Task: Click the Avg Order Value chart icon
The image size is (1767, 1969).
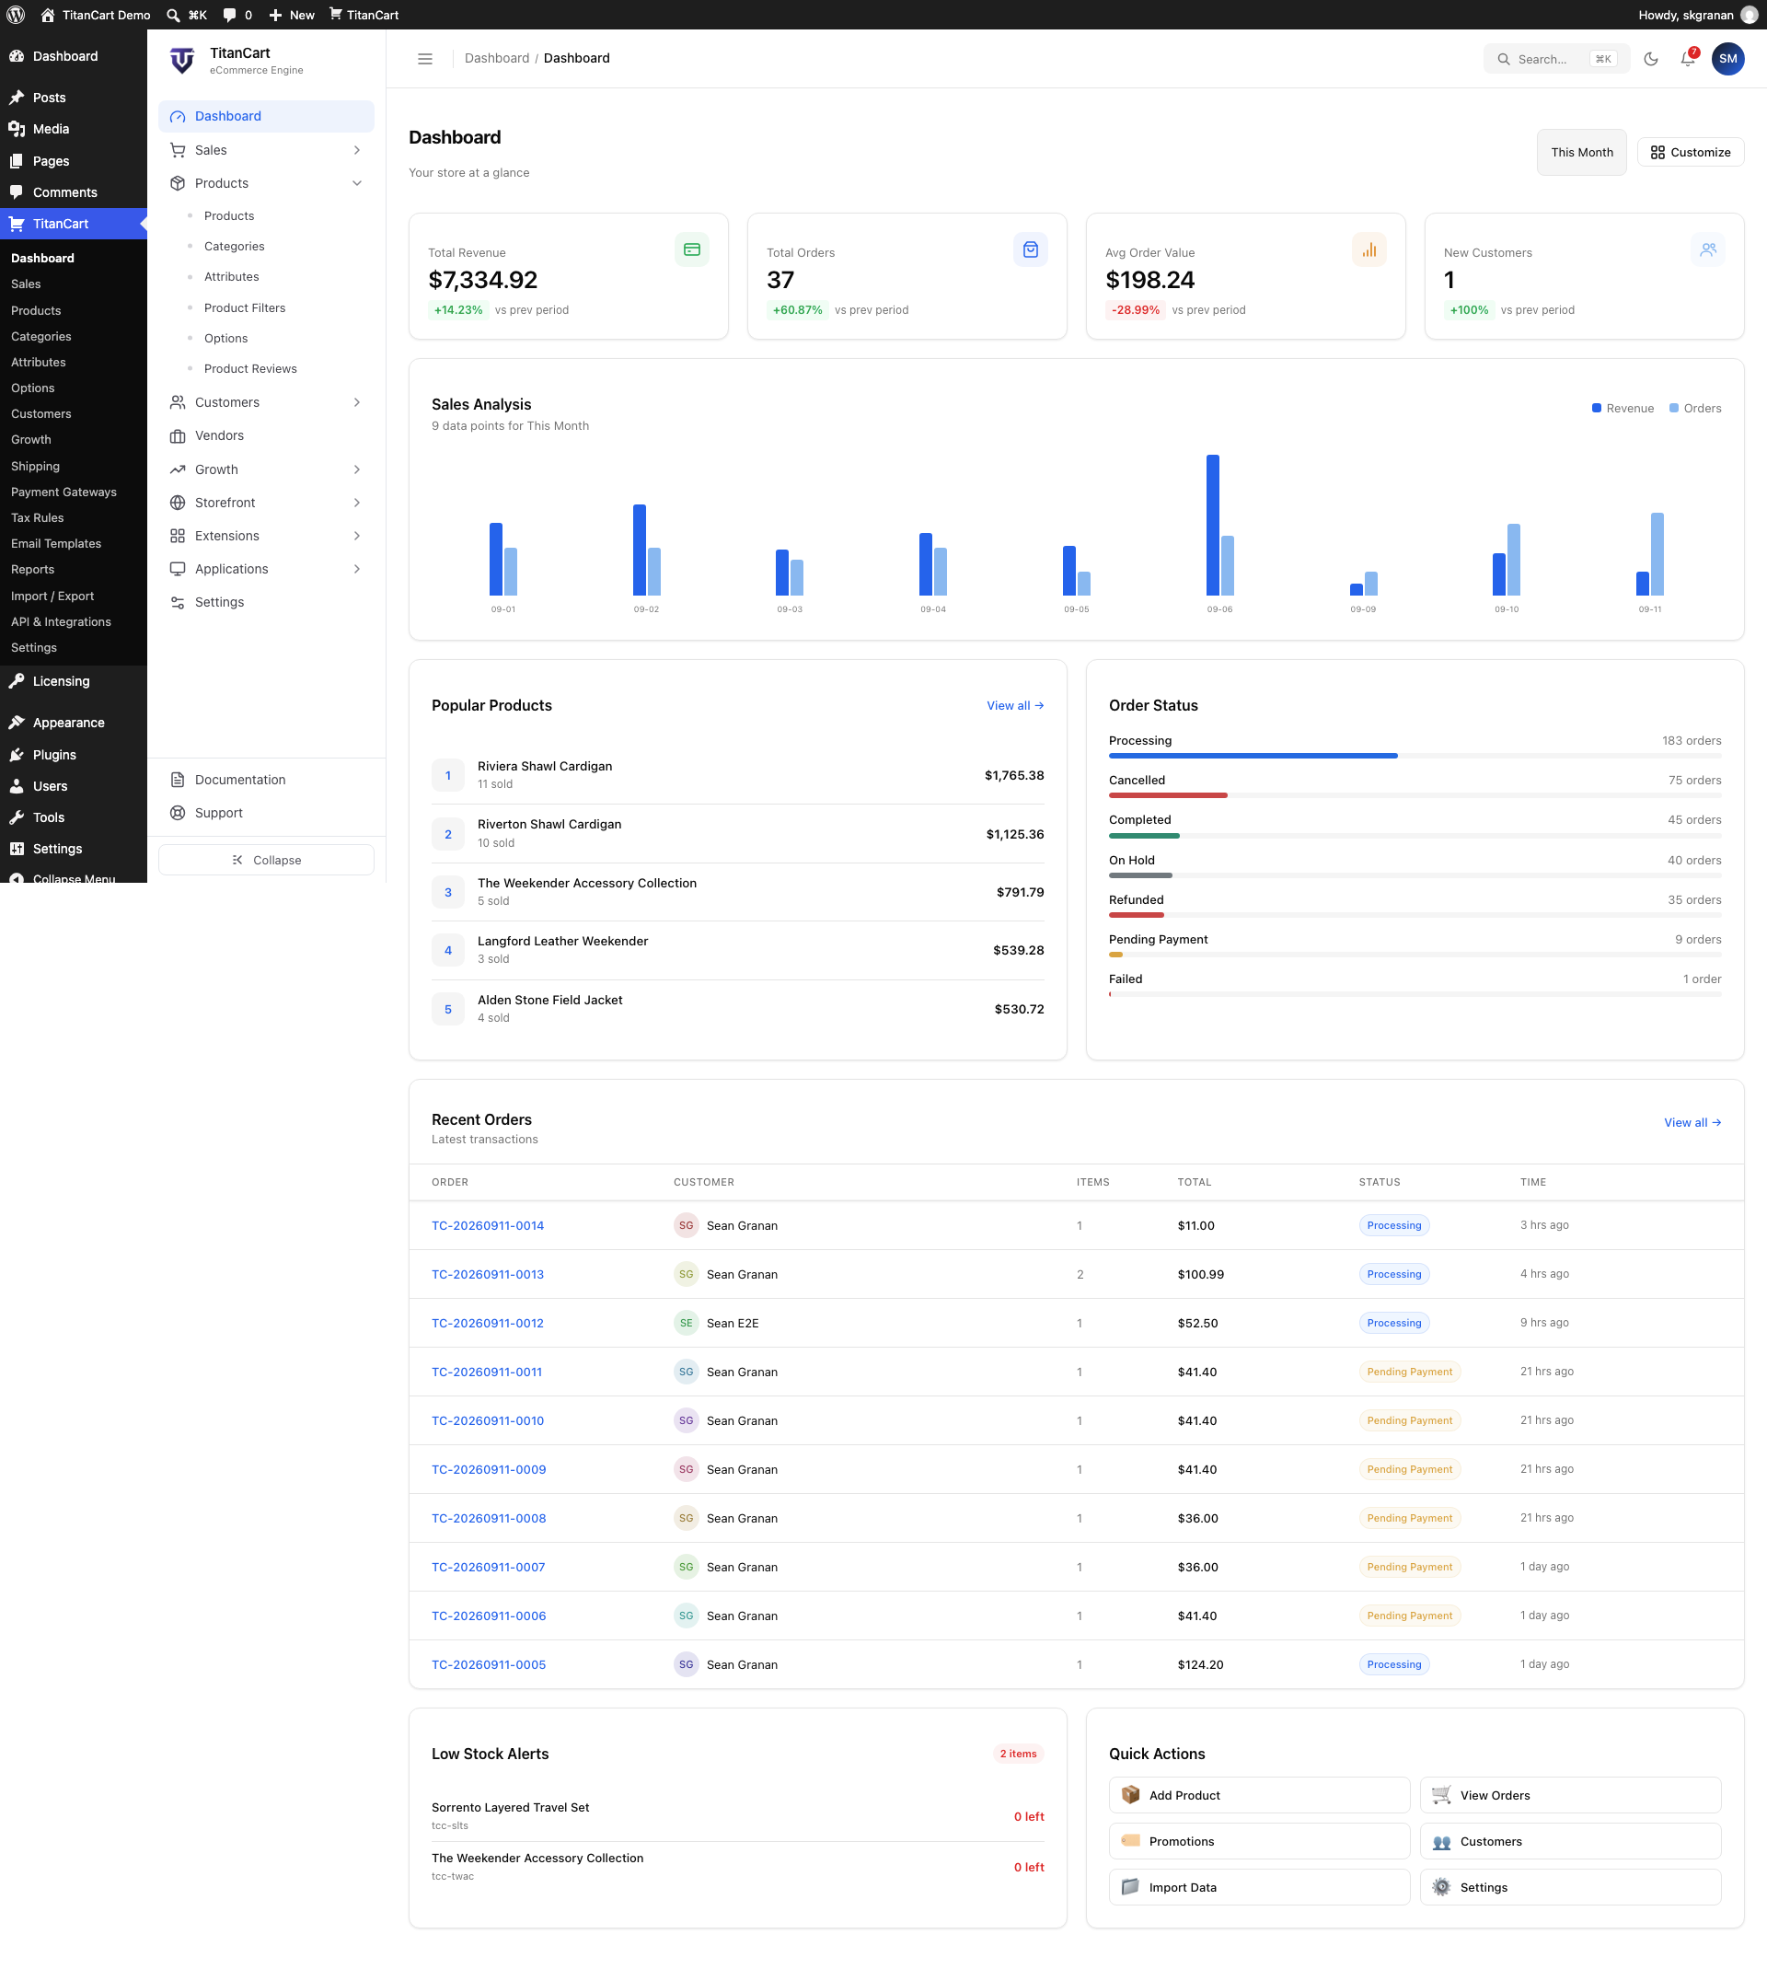Action: pyautogui.click(x=1369, y=249)
